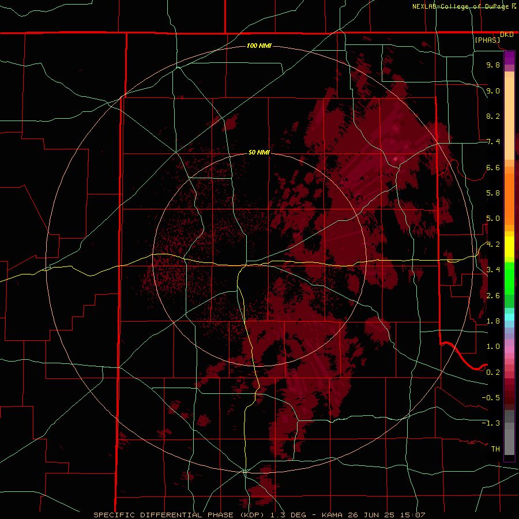Click the DKD label above the legend

point(507,35)
